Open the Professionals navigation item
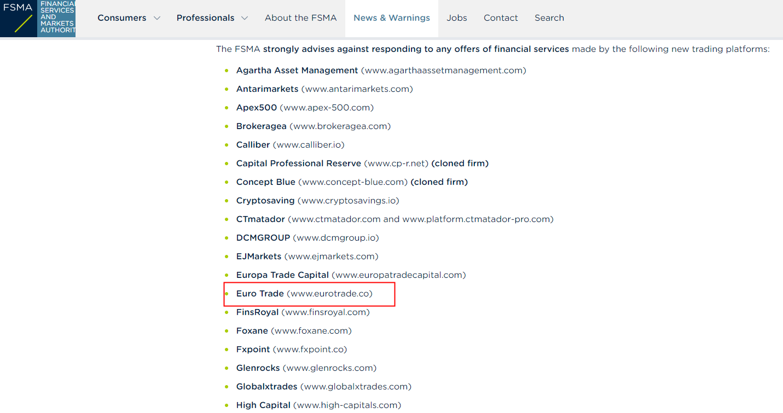 tap(205, 18)
